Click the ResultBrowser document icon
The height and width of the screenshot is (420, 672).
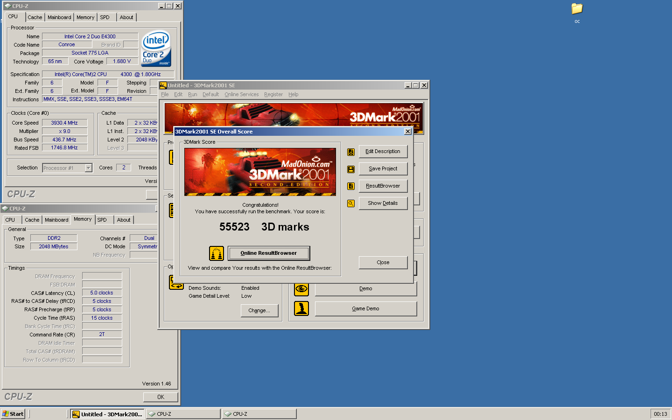pos(351,186)
